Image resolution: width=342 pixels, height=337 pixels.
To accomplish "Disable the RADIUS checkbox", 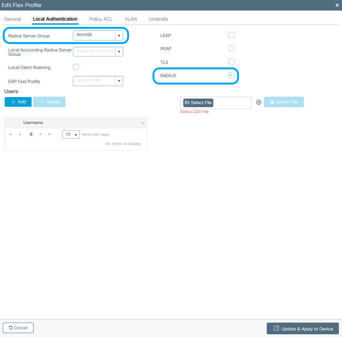I will [x=231, y=75].
